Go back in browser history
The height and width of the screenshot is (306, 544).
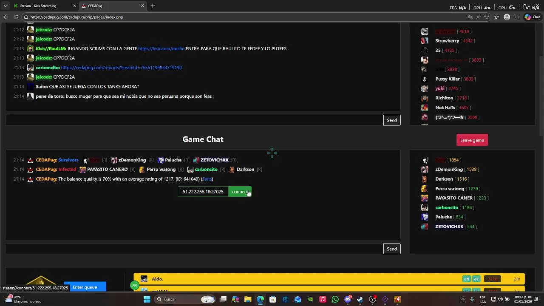point(6,17)
